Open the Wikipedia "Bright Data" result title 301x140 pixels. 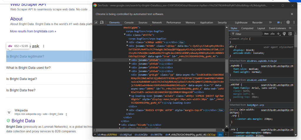pyautogui.click(x=23, y=121)
